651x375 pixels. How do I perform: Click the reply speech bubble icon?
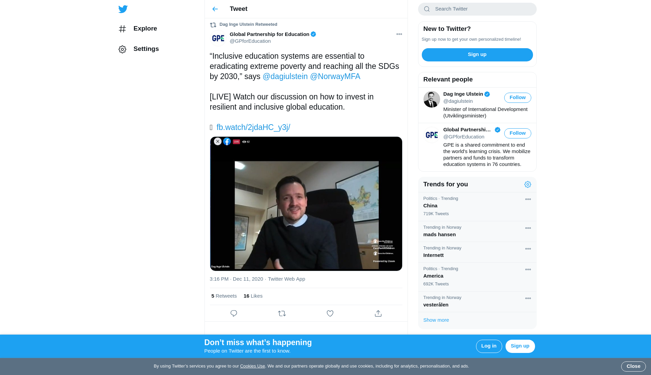point(234,313)
